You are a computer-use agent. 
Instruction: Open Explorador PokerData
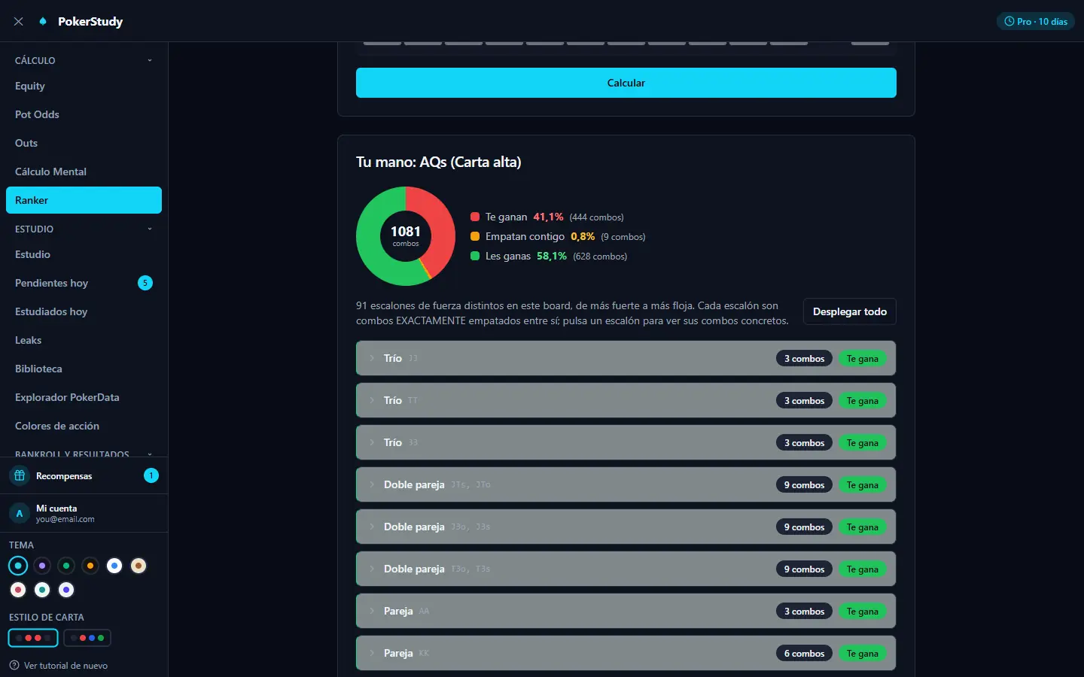[x=84, y=397]
